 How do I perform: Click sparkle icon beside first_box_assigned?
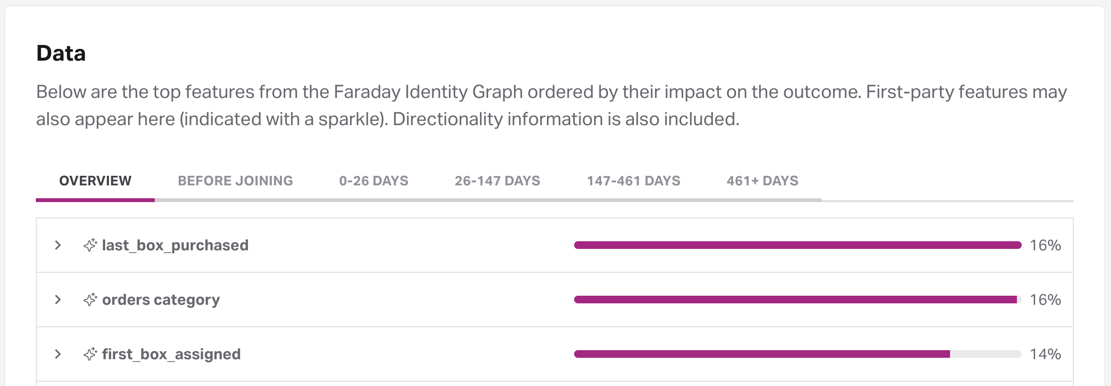(90, 354)
